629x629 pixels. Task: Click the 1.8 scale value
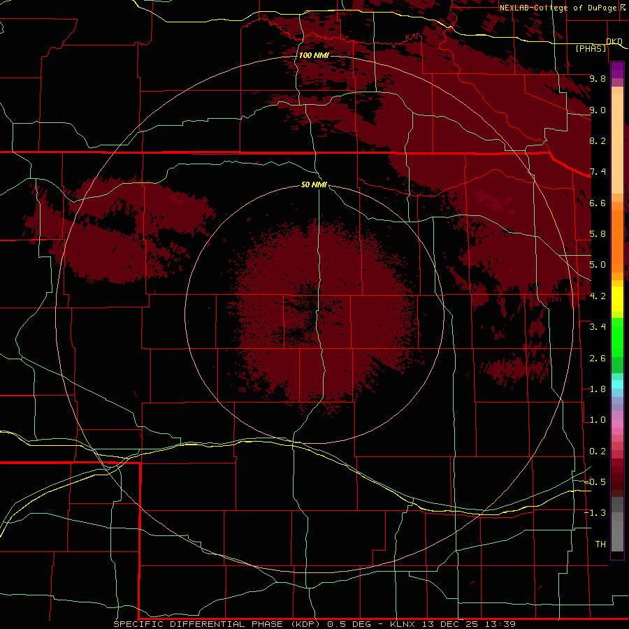coord(598,389)
